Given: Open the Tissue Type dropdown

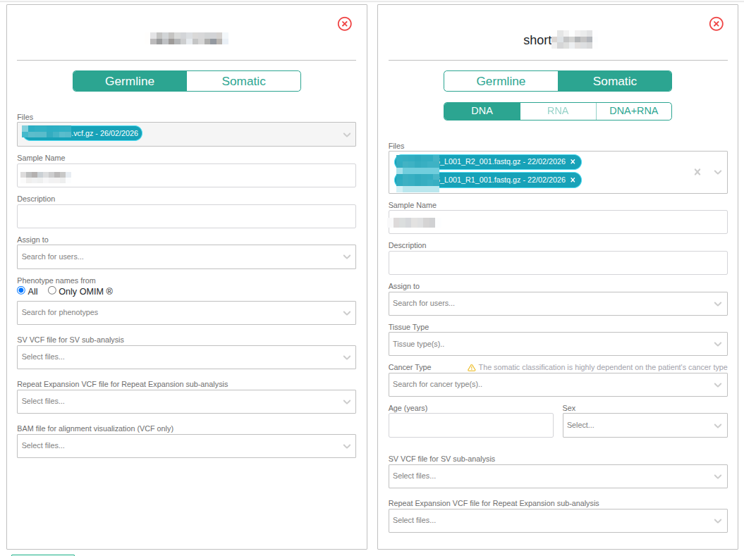Looking at the screenshot, I should (557, 344).
